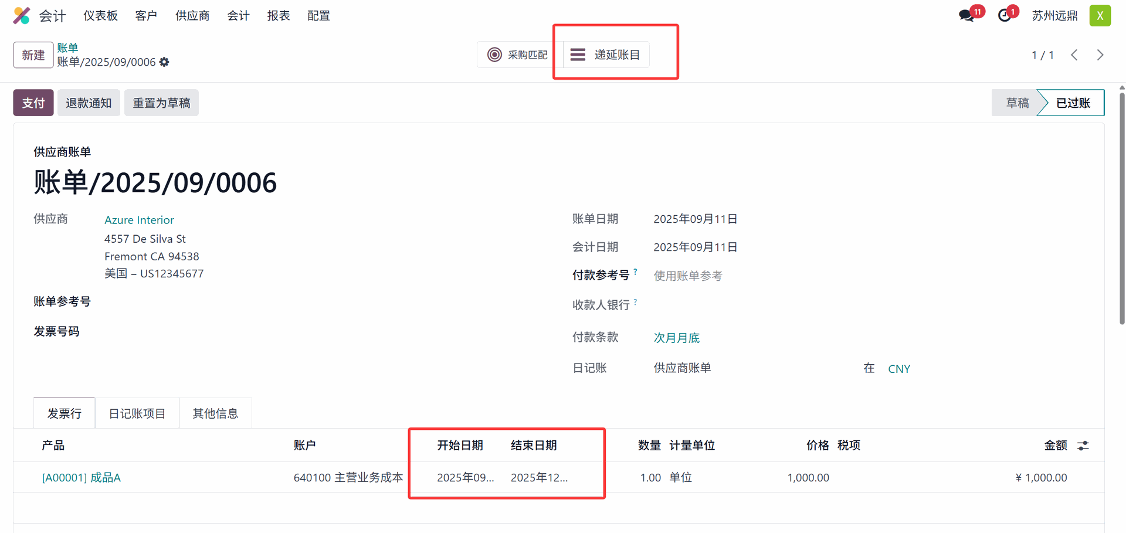1126x533 pixels.
Task: Click the 支付 button
Action: 33,103
